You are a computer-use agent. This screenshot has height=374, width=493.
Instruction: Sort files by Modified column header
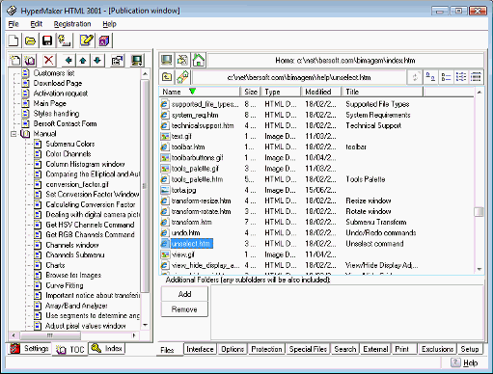(x=321, y=92)
